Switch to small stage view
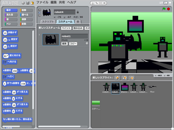 (162, 3)
